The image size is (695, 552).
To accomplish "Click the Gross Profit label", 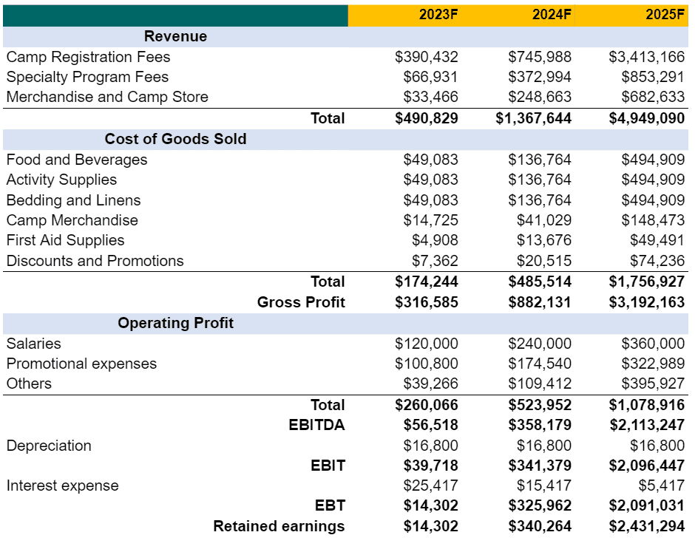I will (301, 302).
